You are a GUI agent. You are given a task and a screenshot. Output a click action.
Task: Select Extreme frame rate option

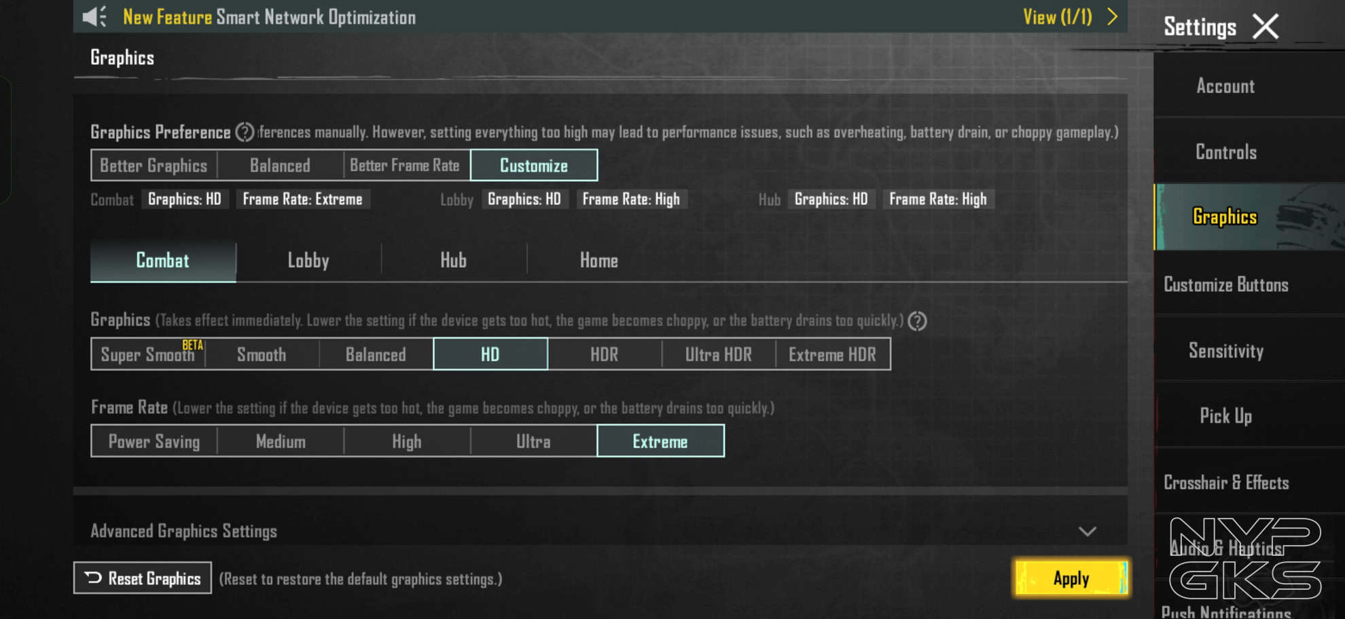click(660, 441)
